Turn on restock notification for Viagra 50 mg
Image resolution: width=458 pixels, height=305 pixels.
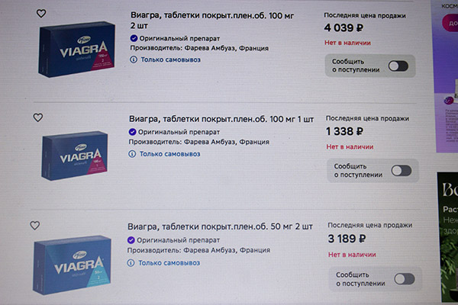(404, 278)
